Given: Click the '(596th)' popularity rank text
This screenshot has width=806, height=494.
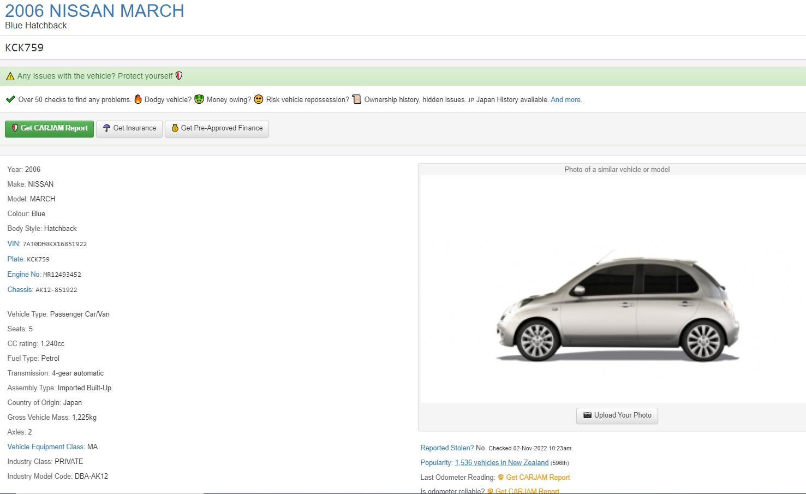Looking at the screenshot, I should tap(560, 463).
